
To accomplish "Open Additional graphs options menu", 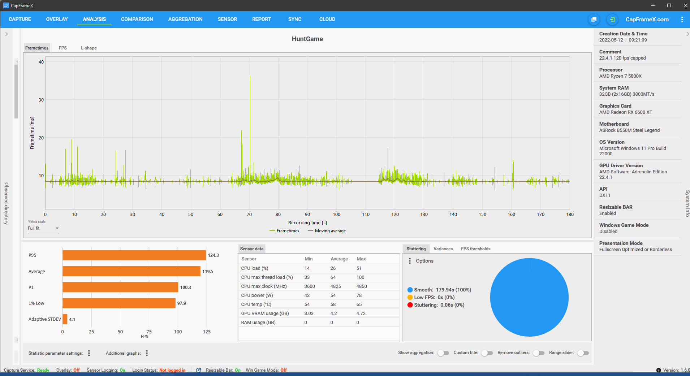I will [x=147, y=353].
